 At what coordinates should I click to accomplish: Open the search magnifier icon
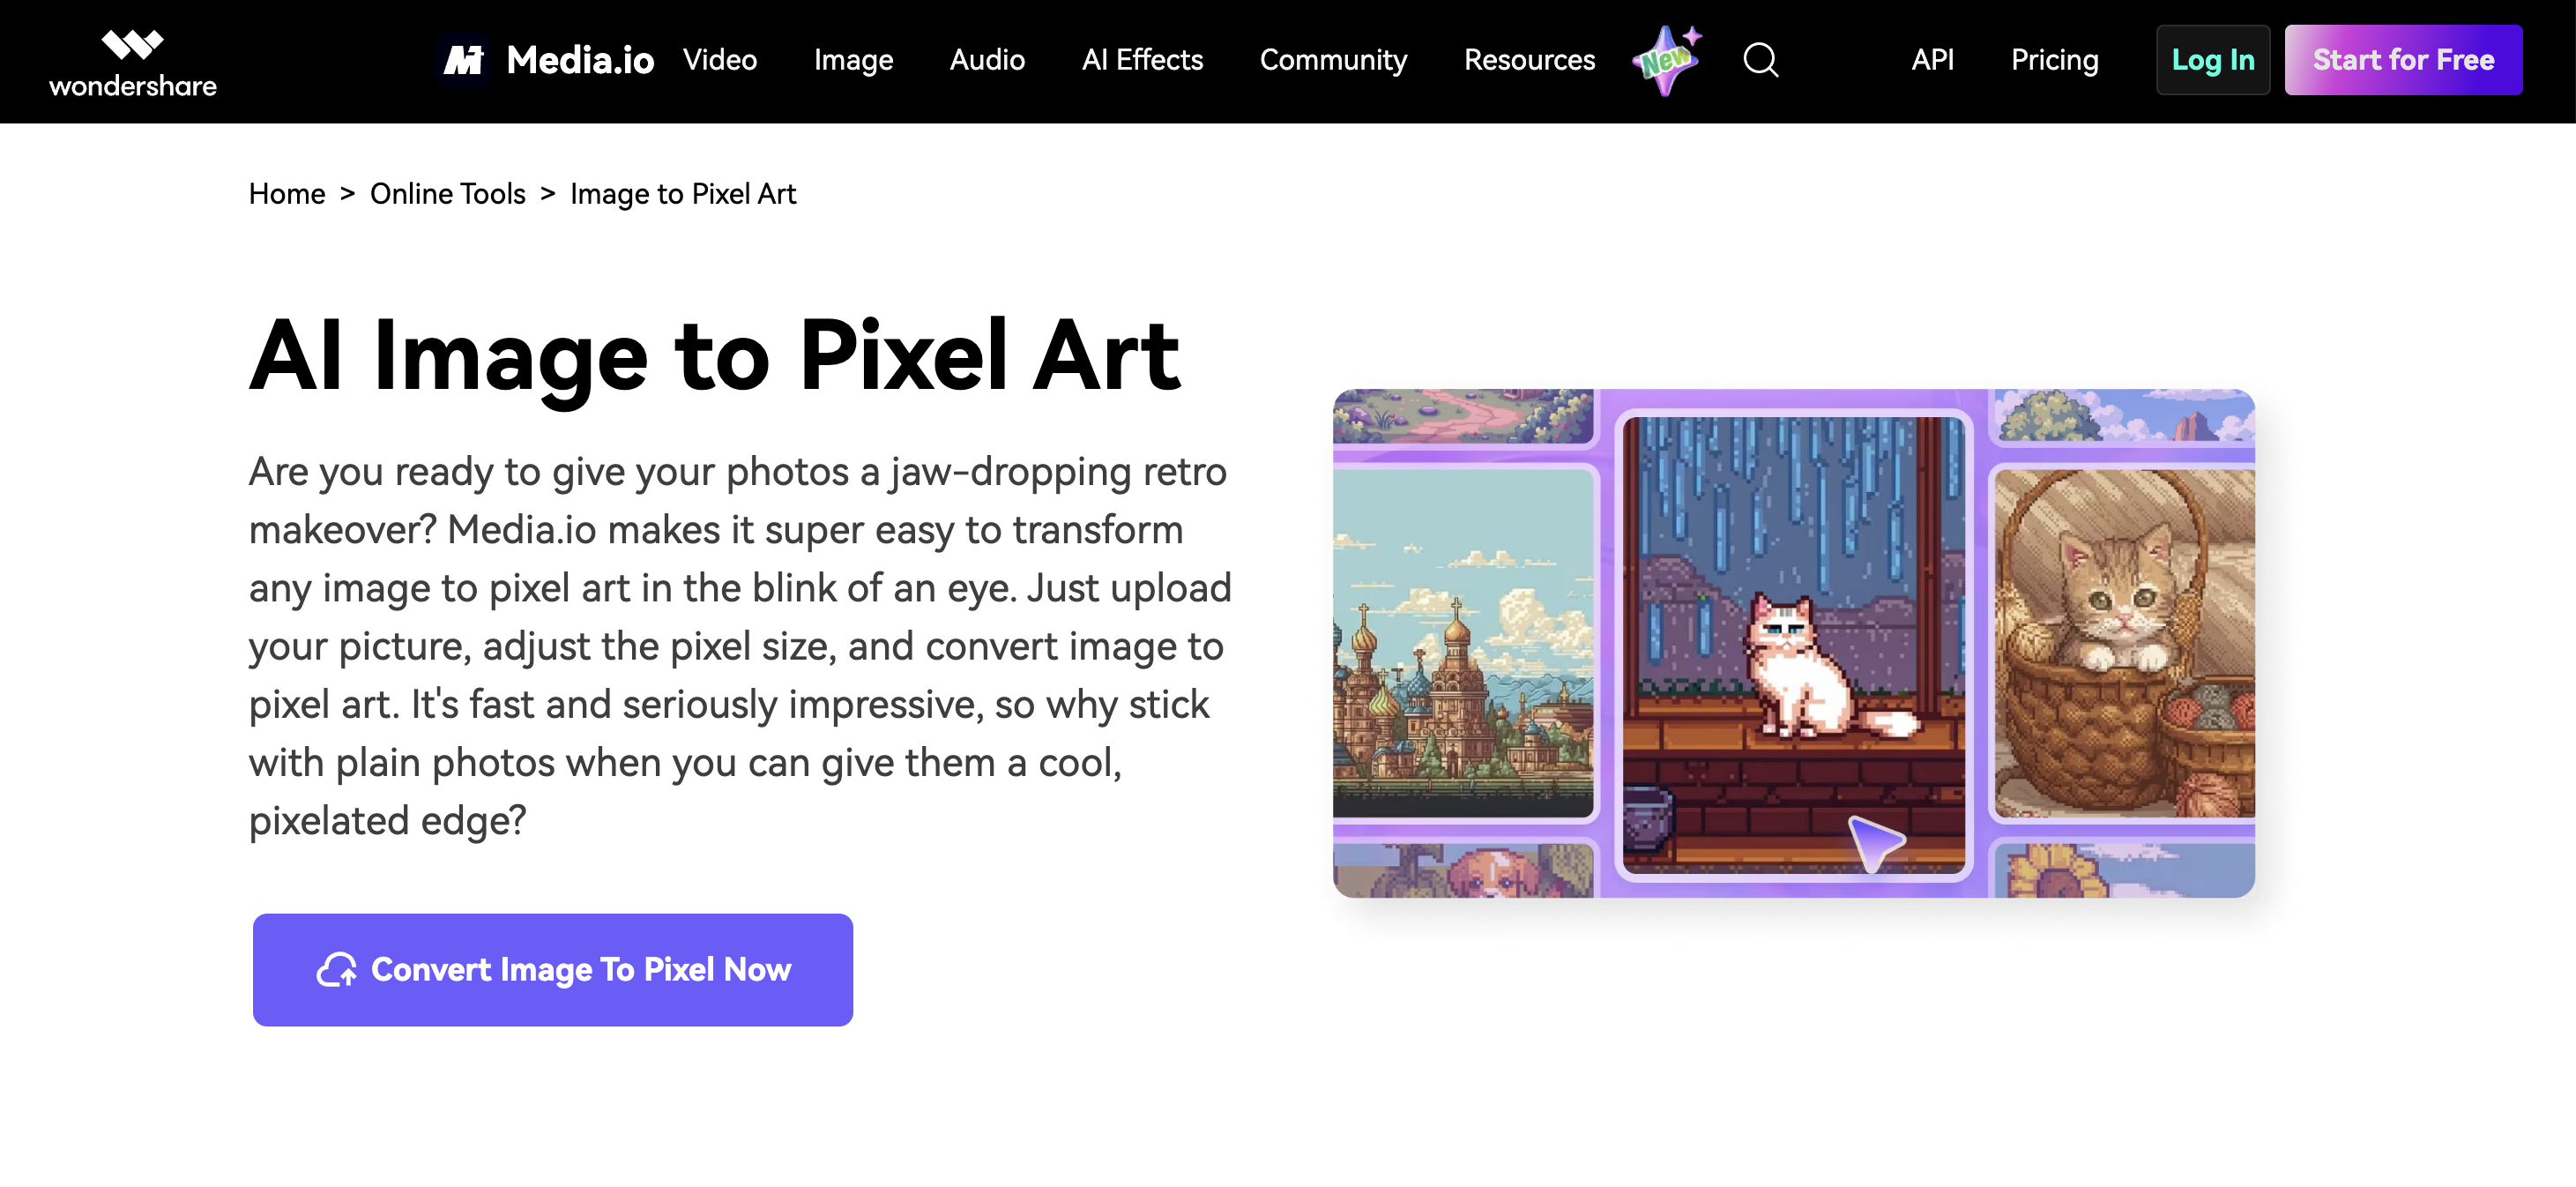[1760, 60]
